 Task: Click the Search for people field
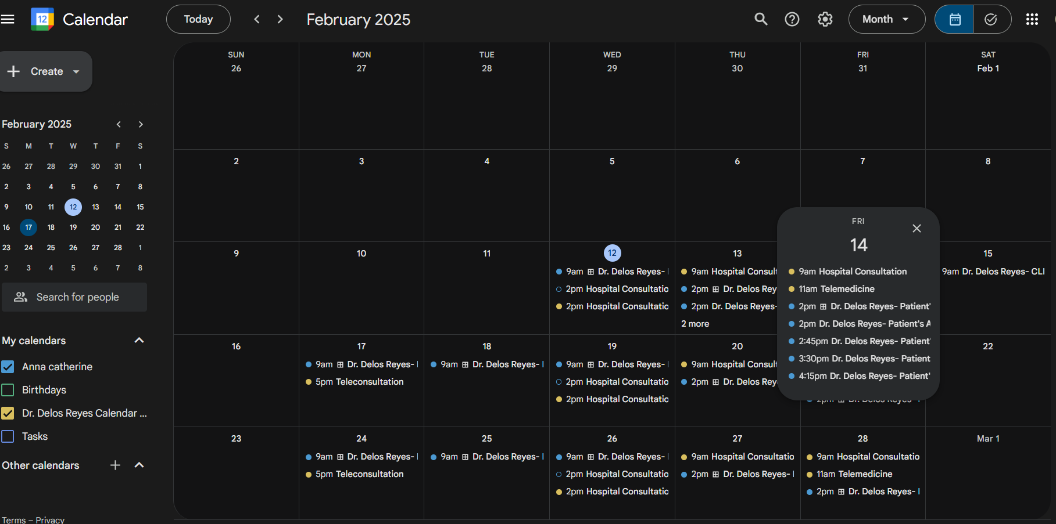coord(74,297)
